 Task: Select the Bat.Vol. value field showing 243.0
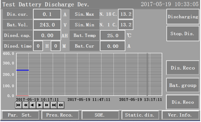click(47, 24)
